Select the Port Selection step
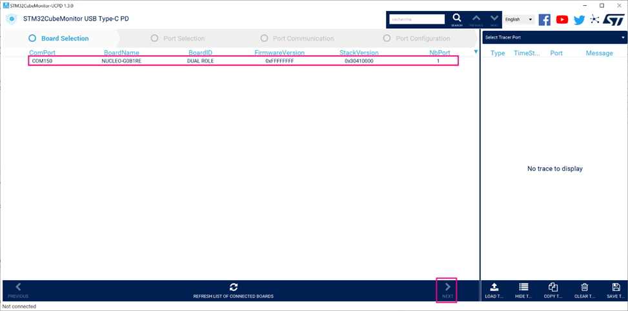 177,39
